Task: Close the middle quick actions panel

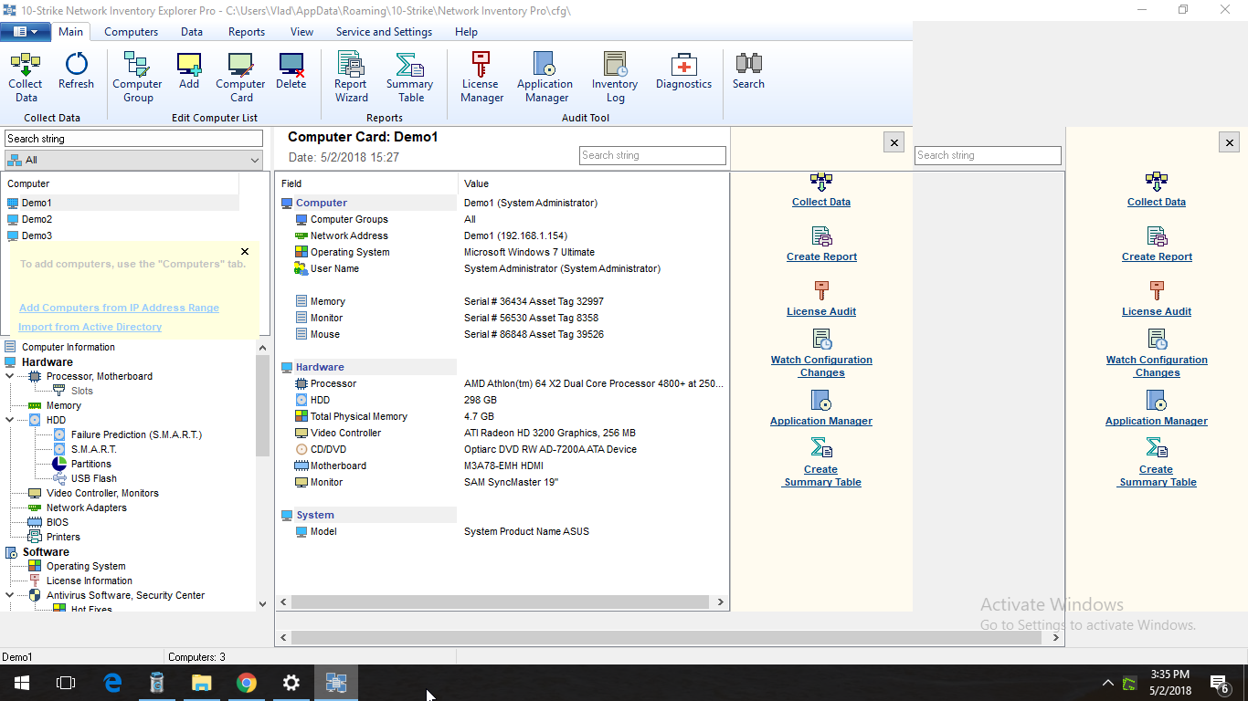Action: click(x=894, y=142)
